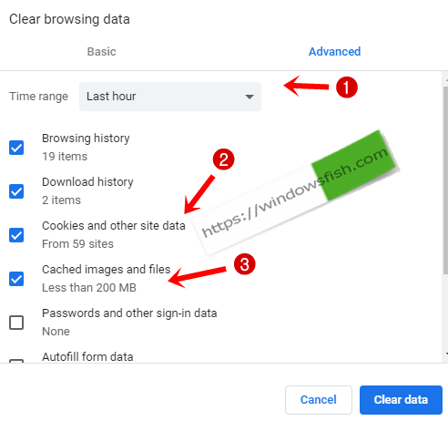Click the Clear data button

401,400
